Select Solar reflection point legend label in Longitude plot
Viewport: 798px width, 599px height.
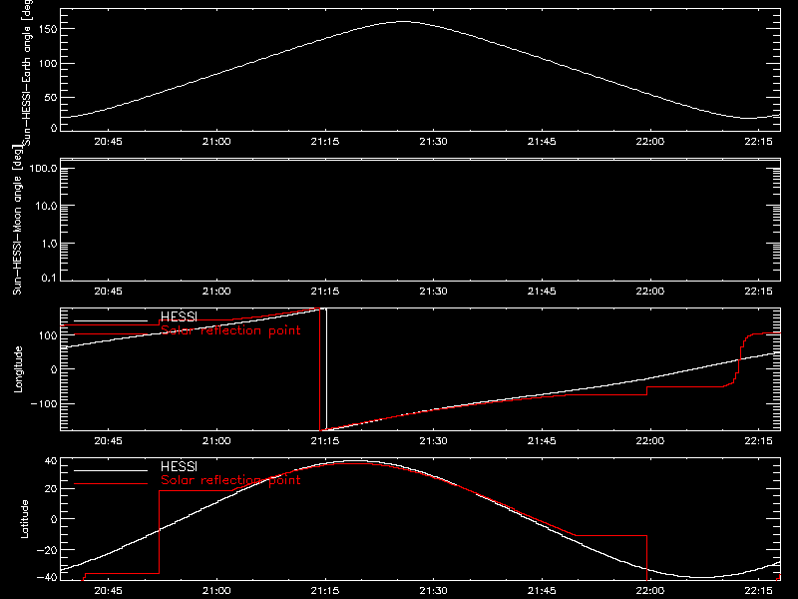tap(230, 330)
